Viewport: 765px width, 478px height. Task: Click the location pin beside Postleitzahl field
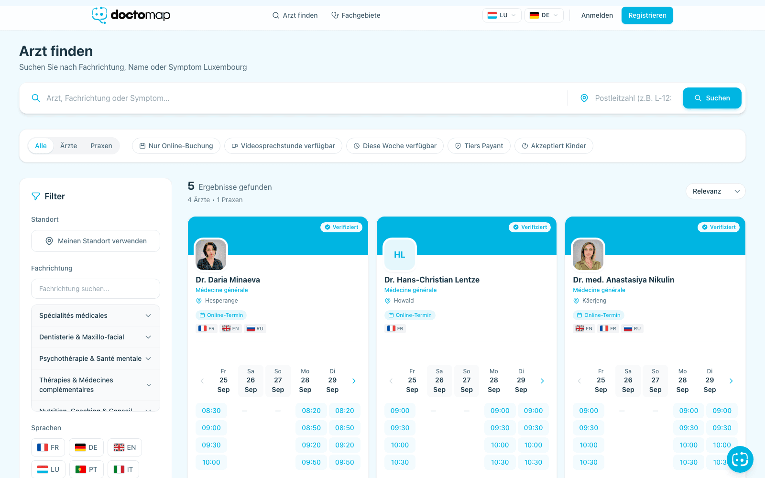click(584, 98)
